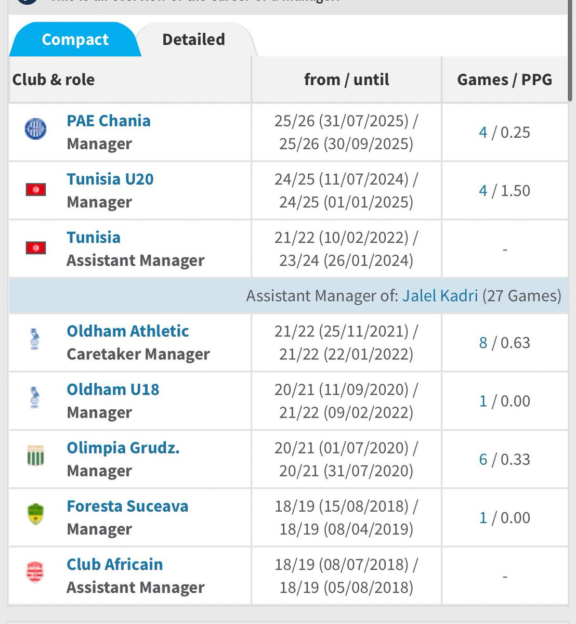The height and width of the screenshot is (624, 576).
Task: Click the Tunisia national team flag icon
Action: pos(36,248)
